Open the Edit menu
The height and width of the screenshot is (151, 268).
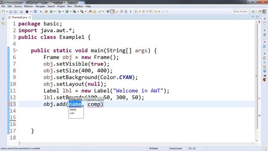(10, 6)
